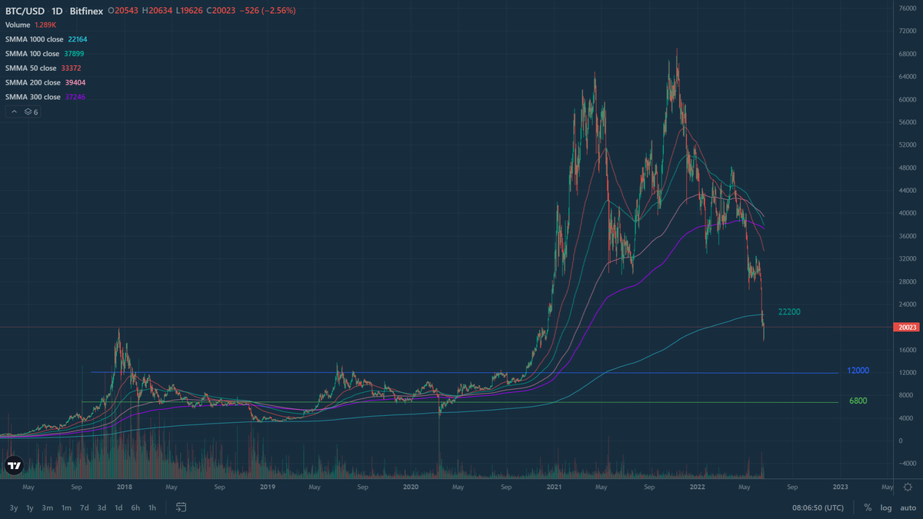Select the 12000 horizontal line label
Screen dimensions: 923x519
coord(858,371)
